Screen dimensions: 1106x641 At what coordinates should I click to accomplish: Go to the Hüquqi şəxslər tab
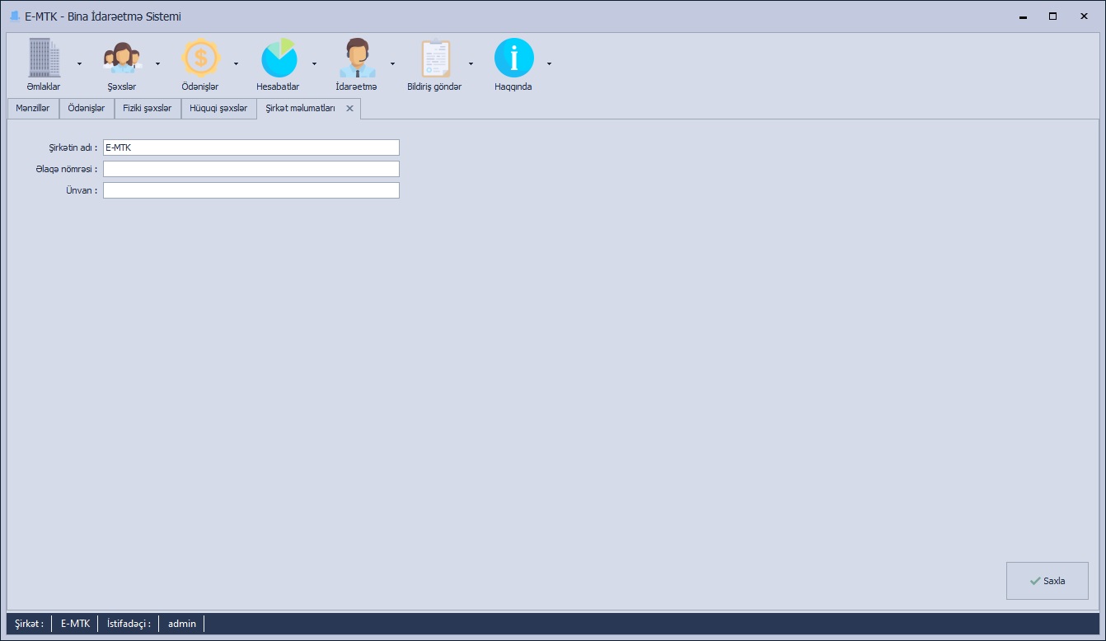click(218, 109)
